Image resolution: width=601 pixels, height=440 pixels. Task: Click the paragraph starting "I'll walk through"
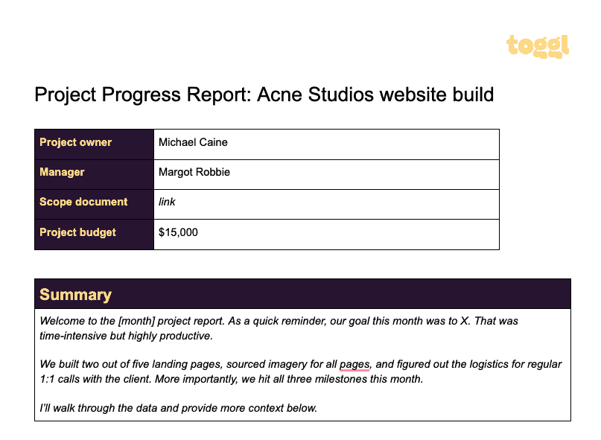click(x=178, y=408)
